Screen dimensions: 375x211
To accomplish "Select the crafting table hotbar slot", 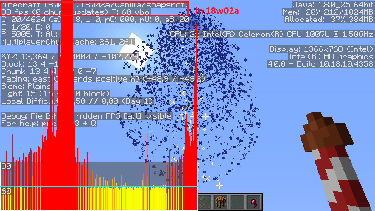I will pyautogui.click(x=221, y=202).
